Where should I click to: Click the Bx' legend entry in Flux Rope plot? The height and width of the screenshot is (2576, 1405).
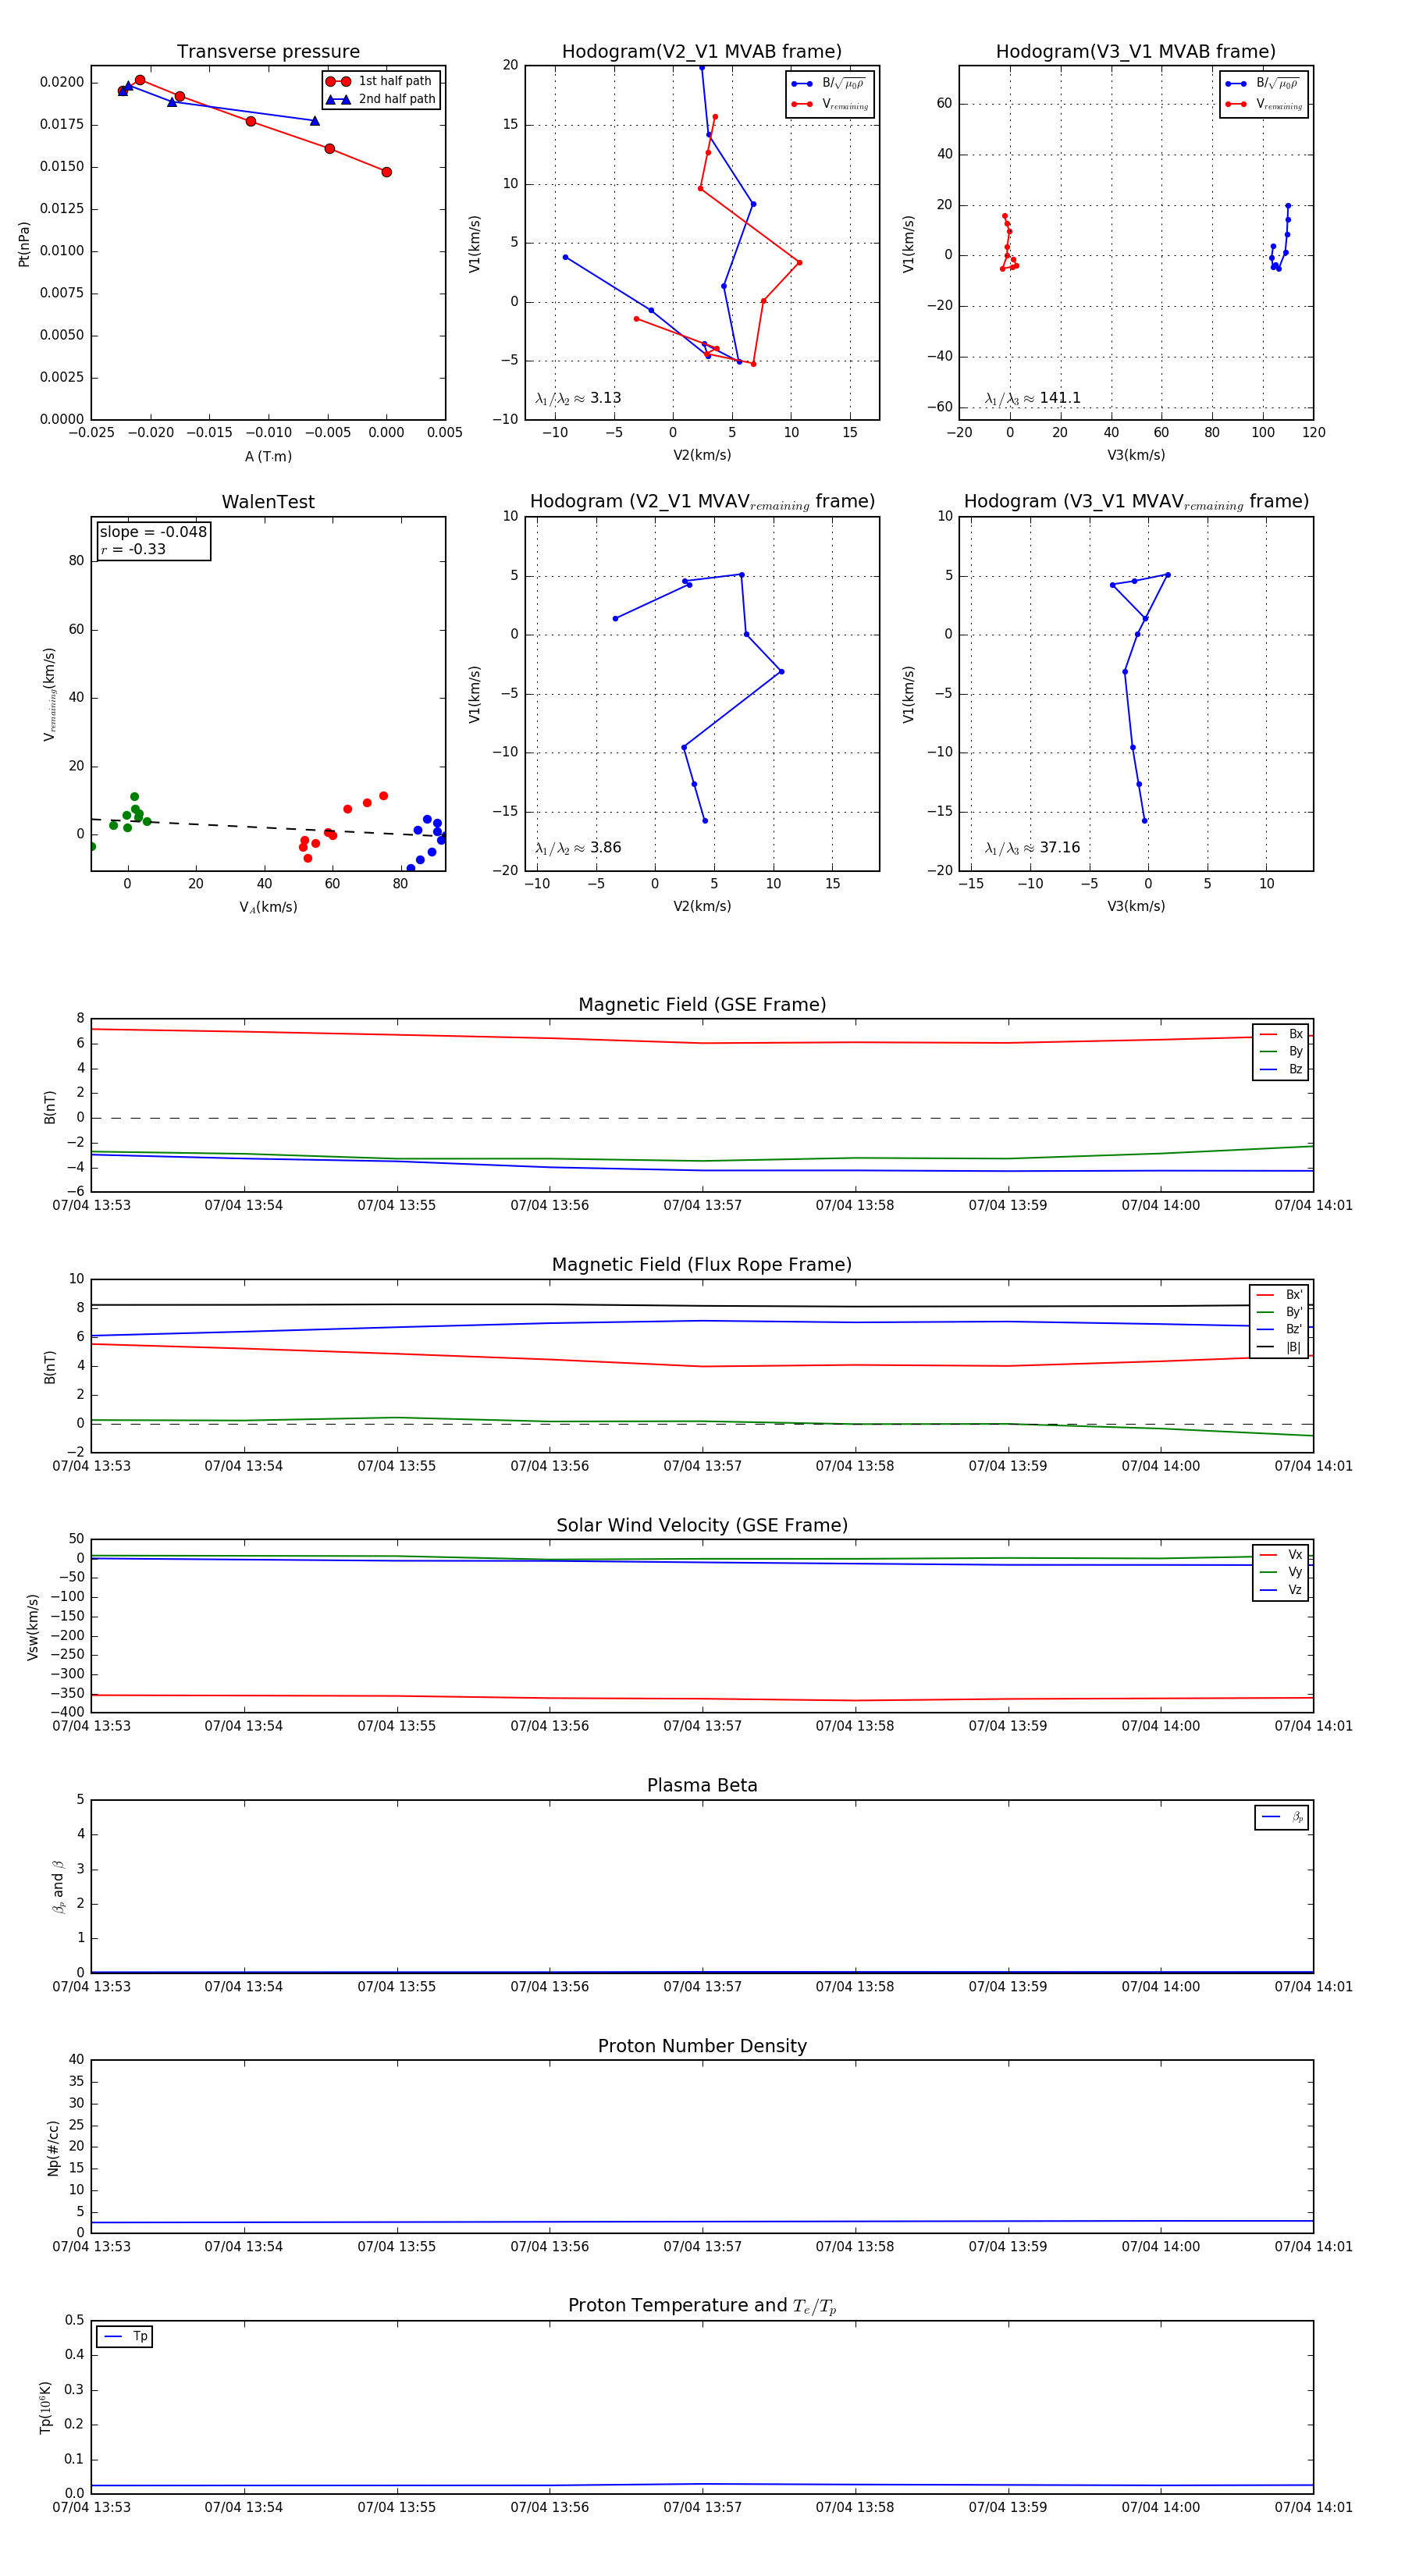[1279, 1295]
